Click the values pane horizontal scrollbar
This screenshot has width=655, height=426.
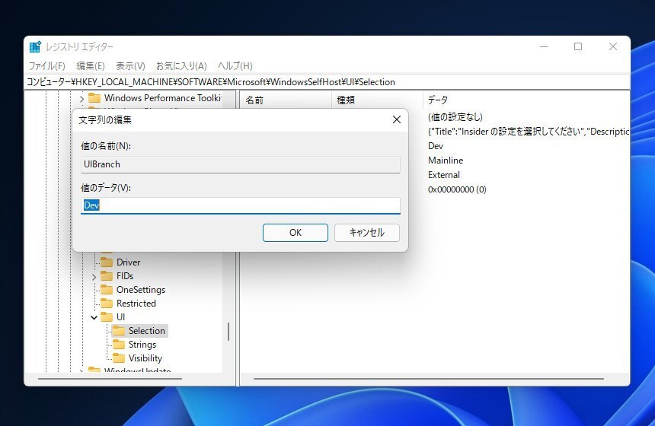(429, 379)
